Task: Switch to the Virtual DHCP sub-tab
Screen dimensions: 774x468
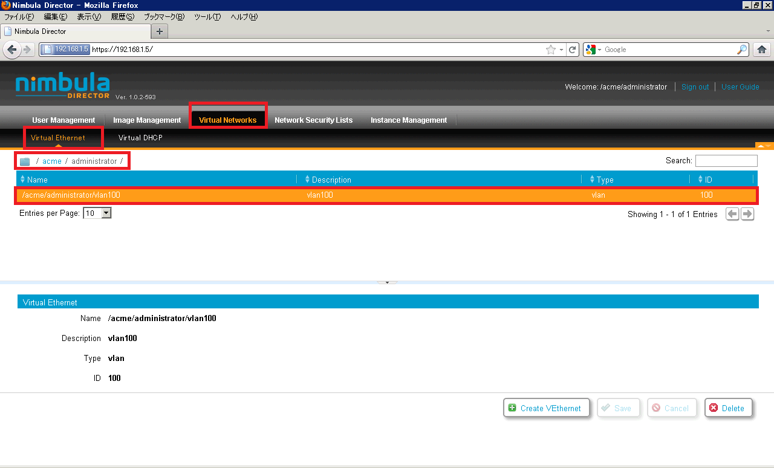Action: [140, 138]
